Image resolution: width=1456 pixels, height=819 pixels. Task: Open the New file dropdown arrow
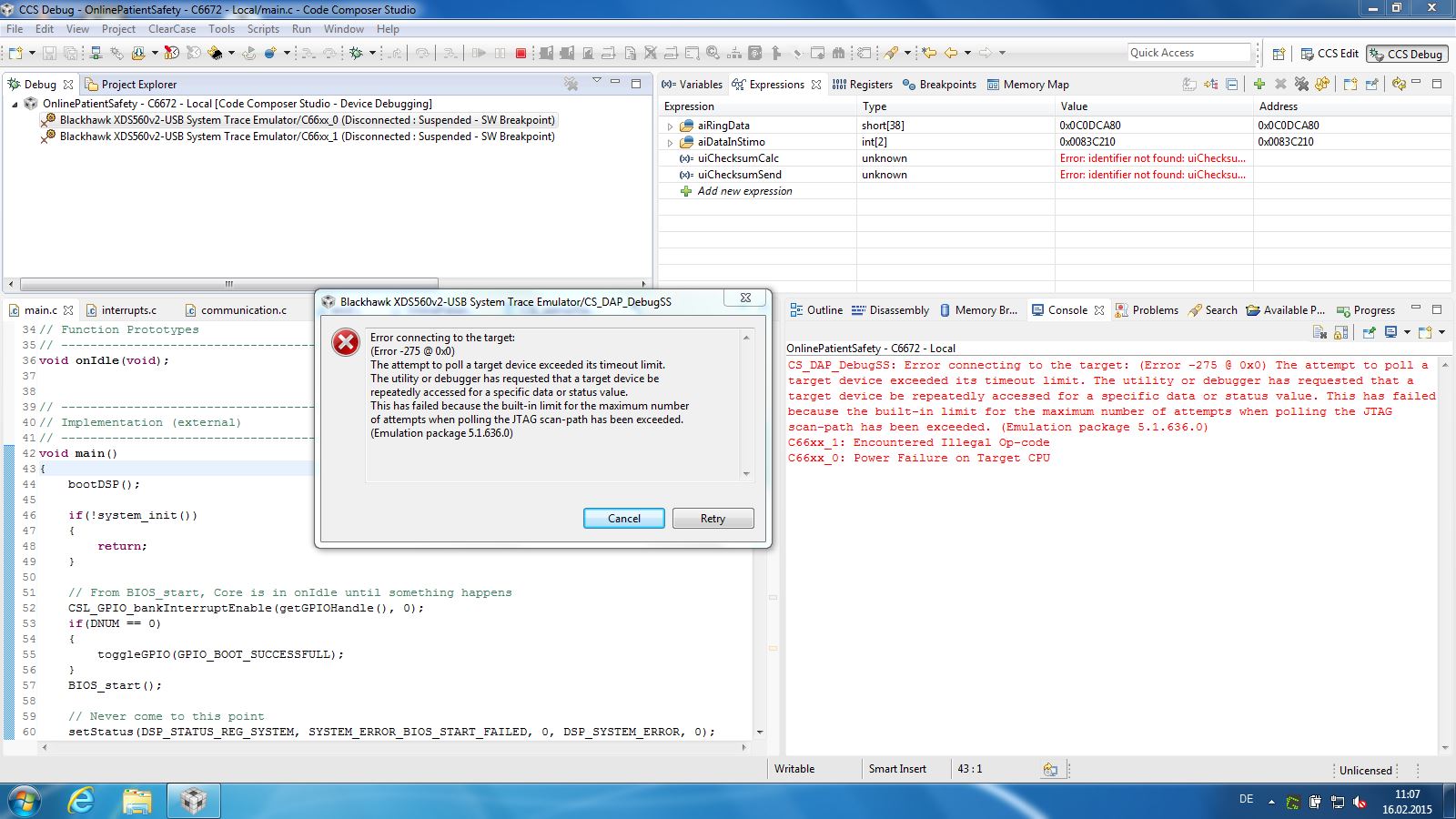pos(32,53)
